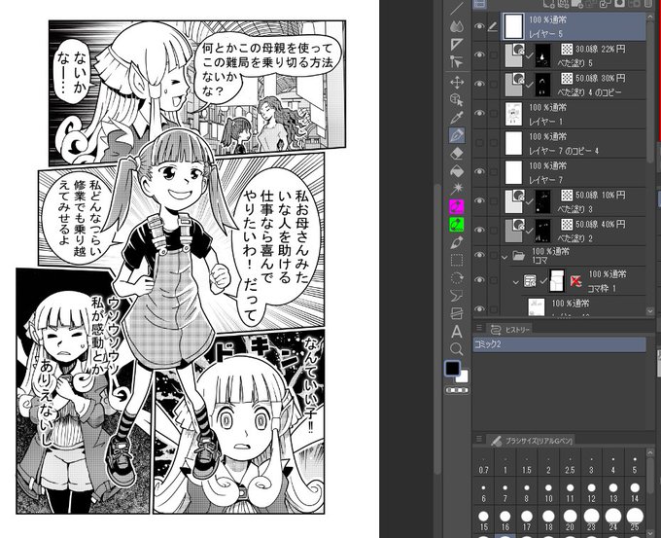Open the History panel hamburger menu
Viewport: 661px width, 538px height.
coord(479,328)
